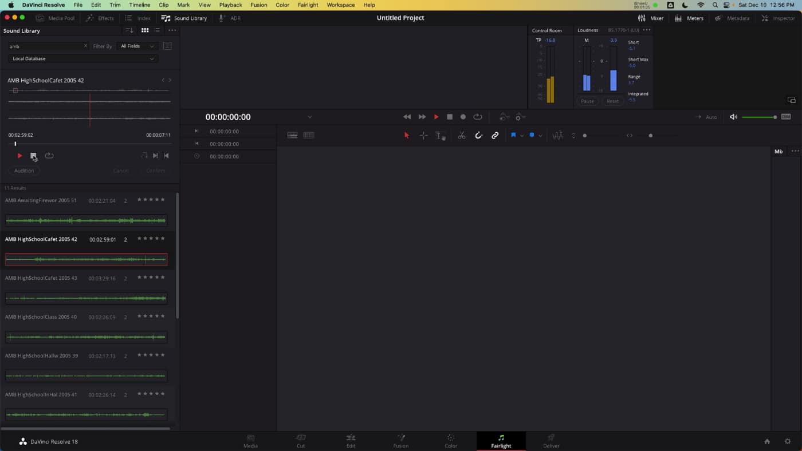Click the red arrow selection tool
802x451 pixels.
407,136
